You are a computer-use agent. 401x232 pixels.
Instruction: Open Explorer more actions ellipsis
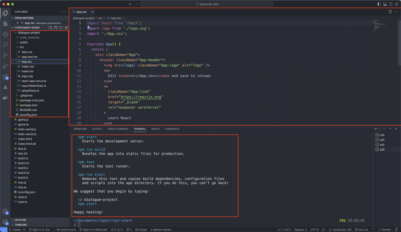[64, 12]
